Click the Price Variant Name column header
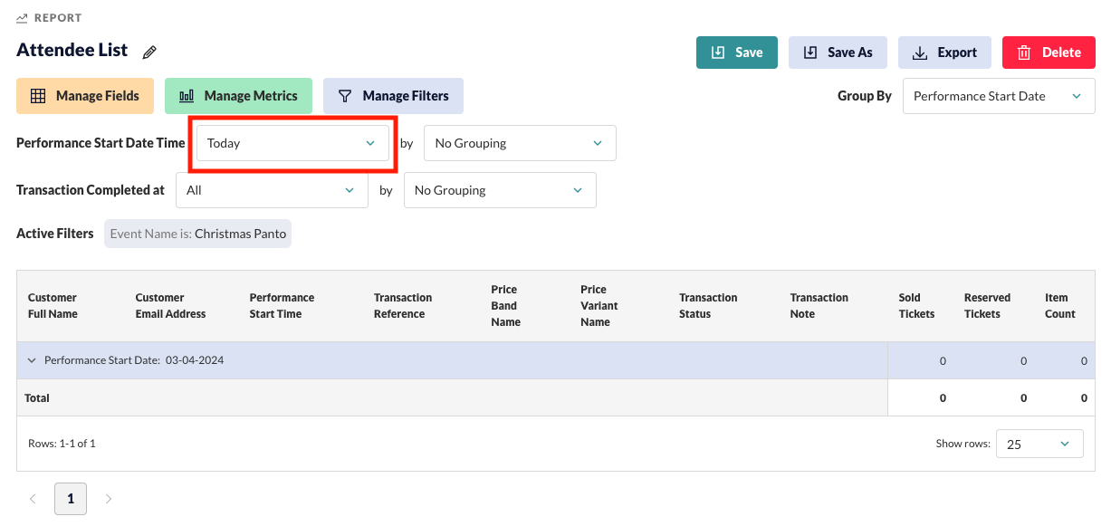The image size is (1111, 526). point(599,306)
